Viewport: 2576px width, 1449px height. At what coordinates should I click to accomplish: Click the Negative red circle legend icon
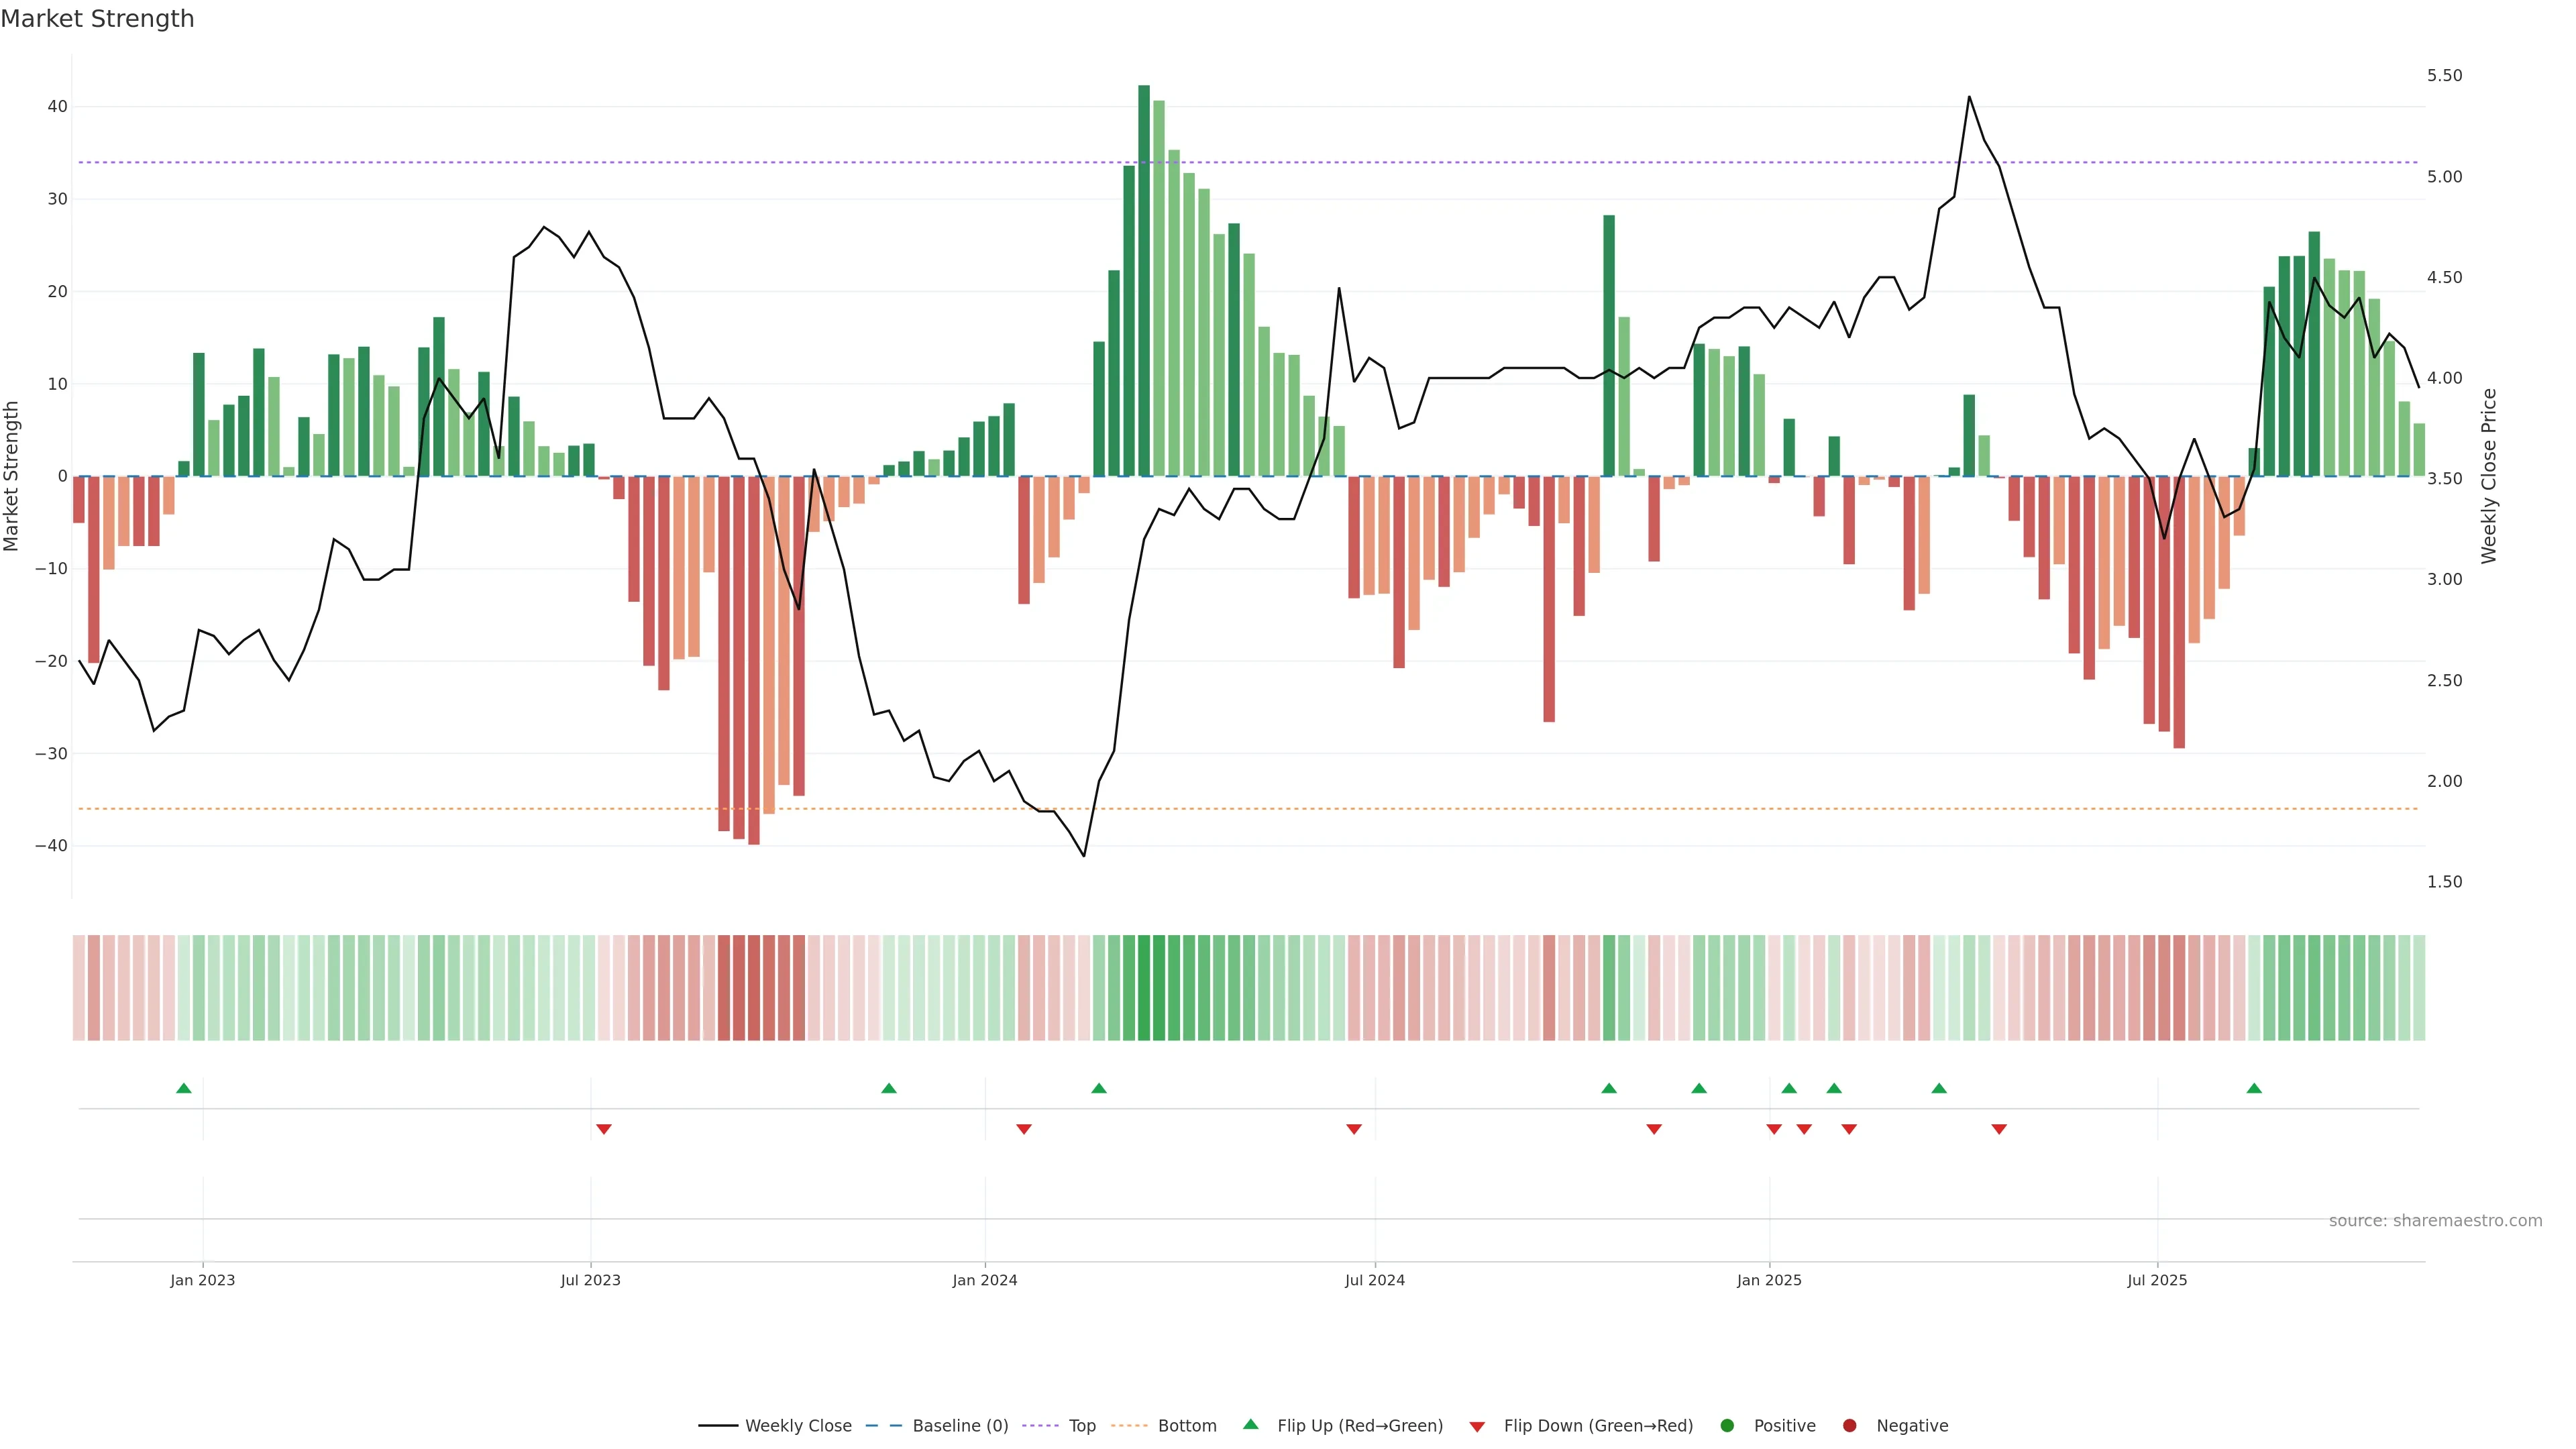coord(1849,1426)
